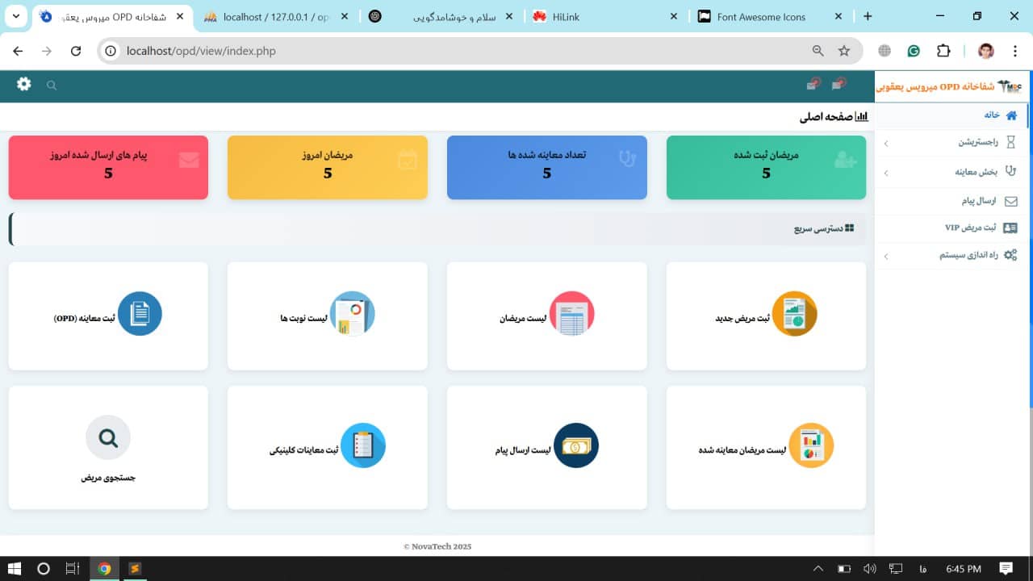
Task: Expand the راجستریشن sidebar menu
Action: click(952, 143)
